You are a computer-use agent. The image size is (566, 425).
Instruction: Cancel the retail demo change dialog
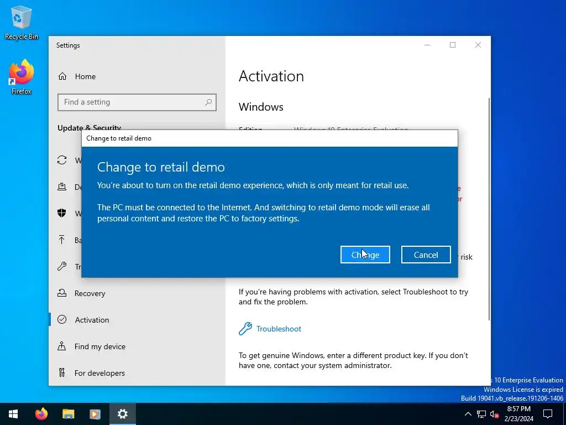pos(426,255)
